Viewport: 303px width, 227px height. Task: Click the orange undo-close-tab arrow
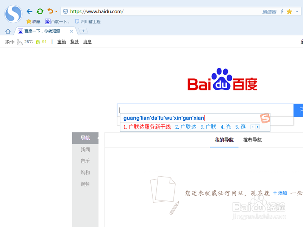[50, 11]
